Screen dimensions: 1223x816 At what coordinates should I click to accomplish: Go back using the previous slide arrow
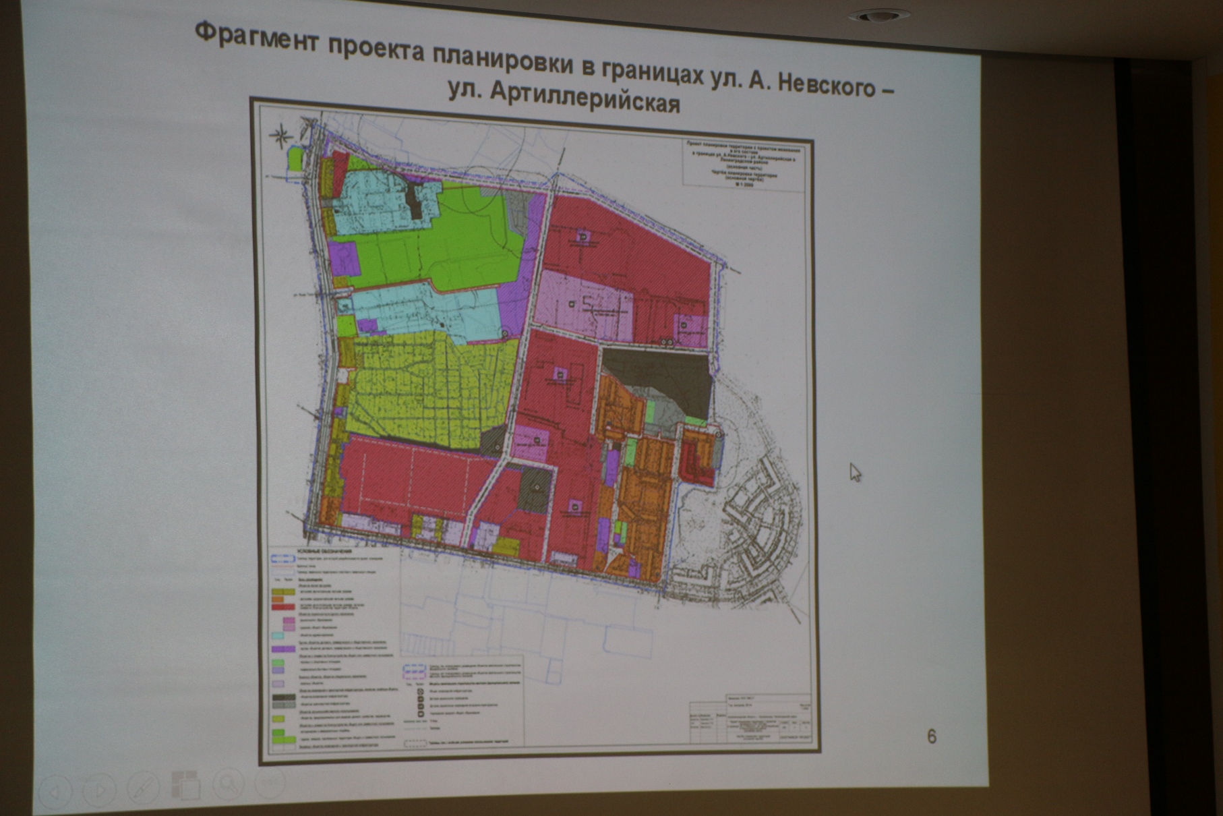coord(55,790)
